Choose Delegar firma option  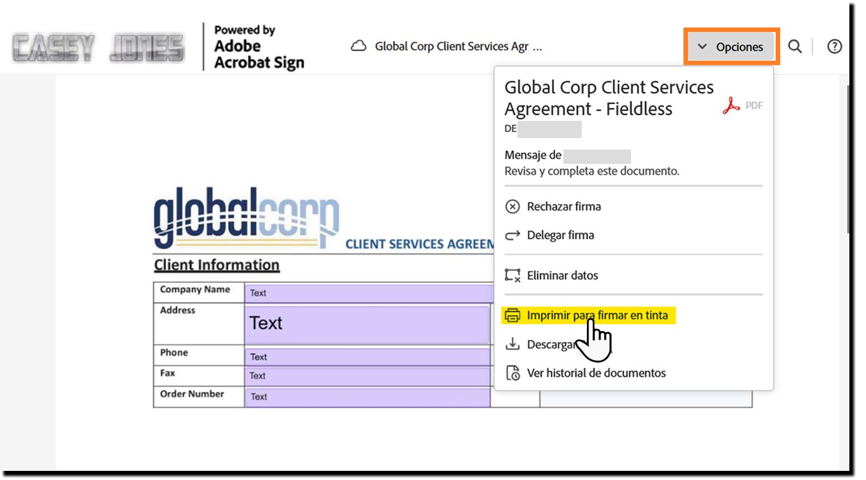point(550,235)
